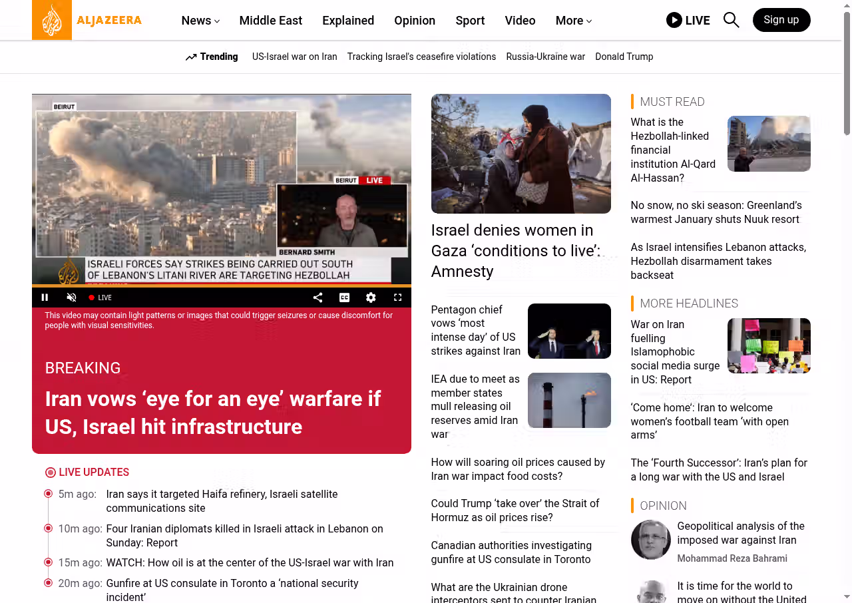The height and width of the screenshot is (603, 852).
Task: Unmute the live video audio
Action: click(72, 298)
